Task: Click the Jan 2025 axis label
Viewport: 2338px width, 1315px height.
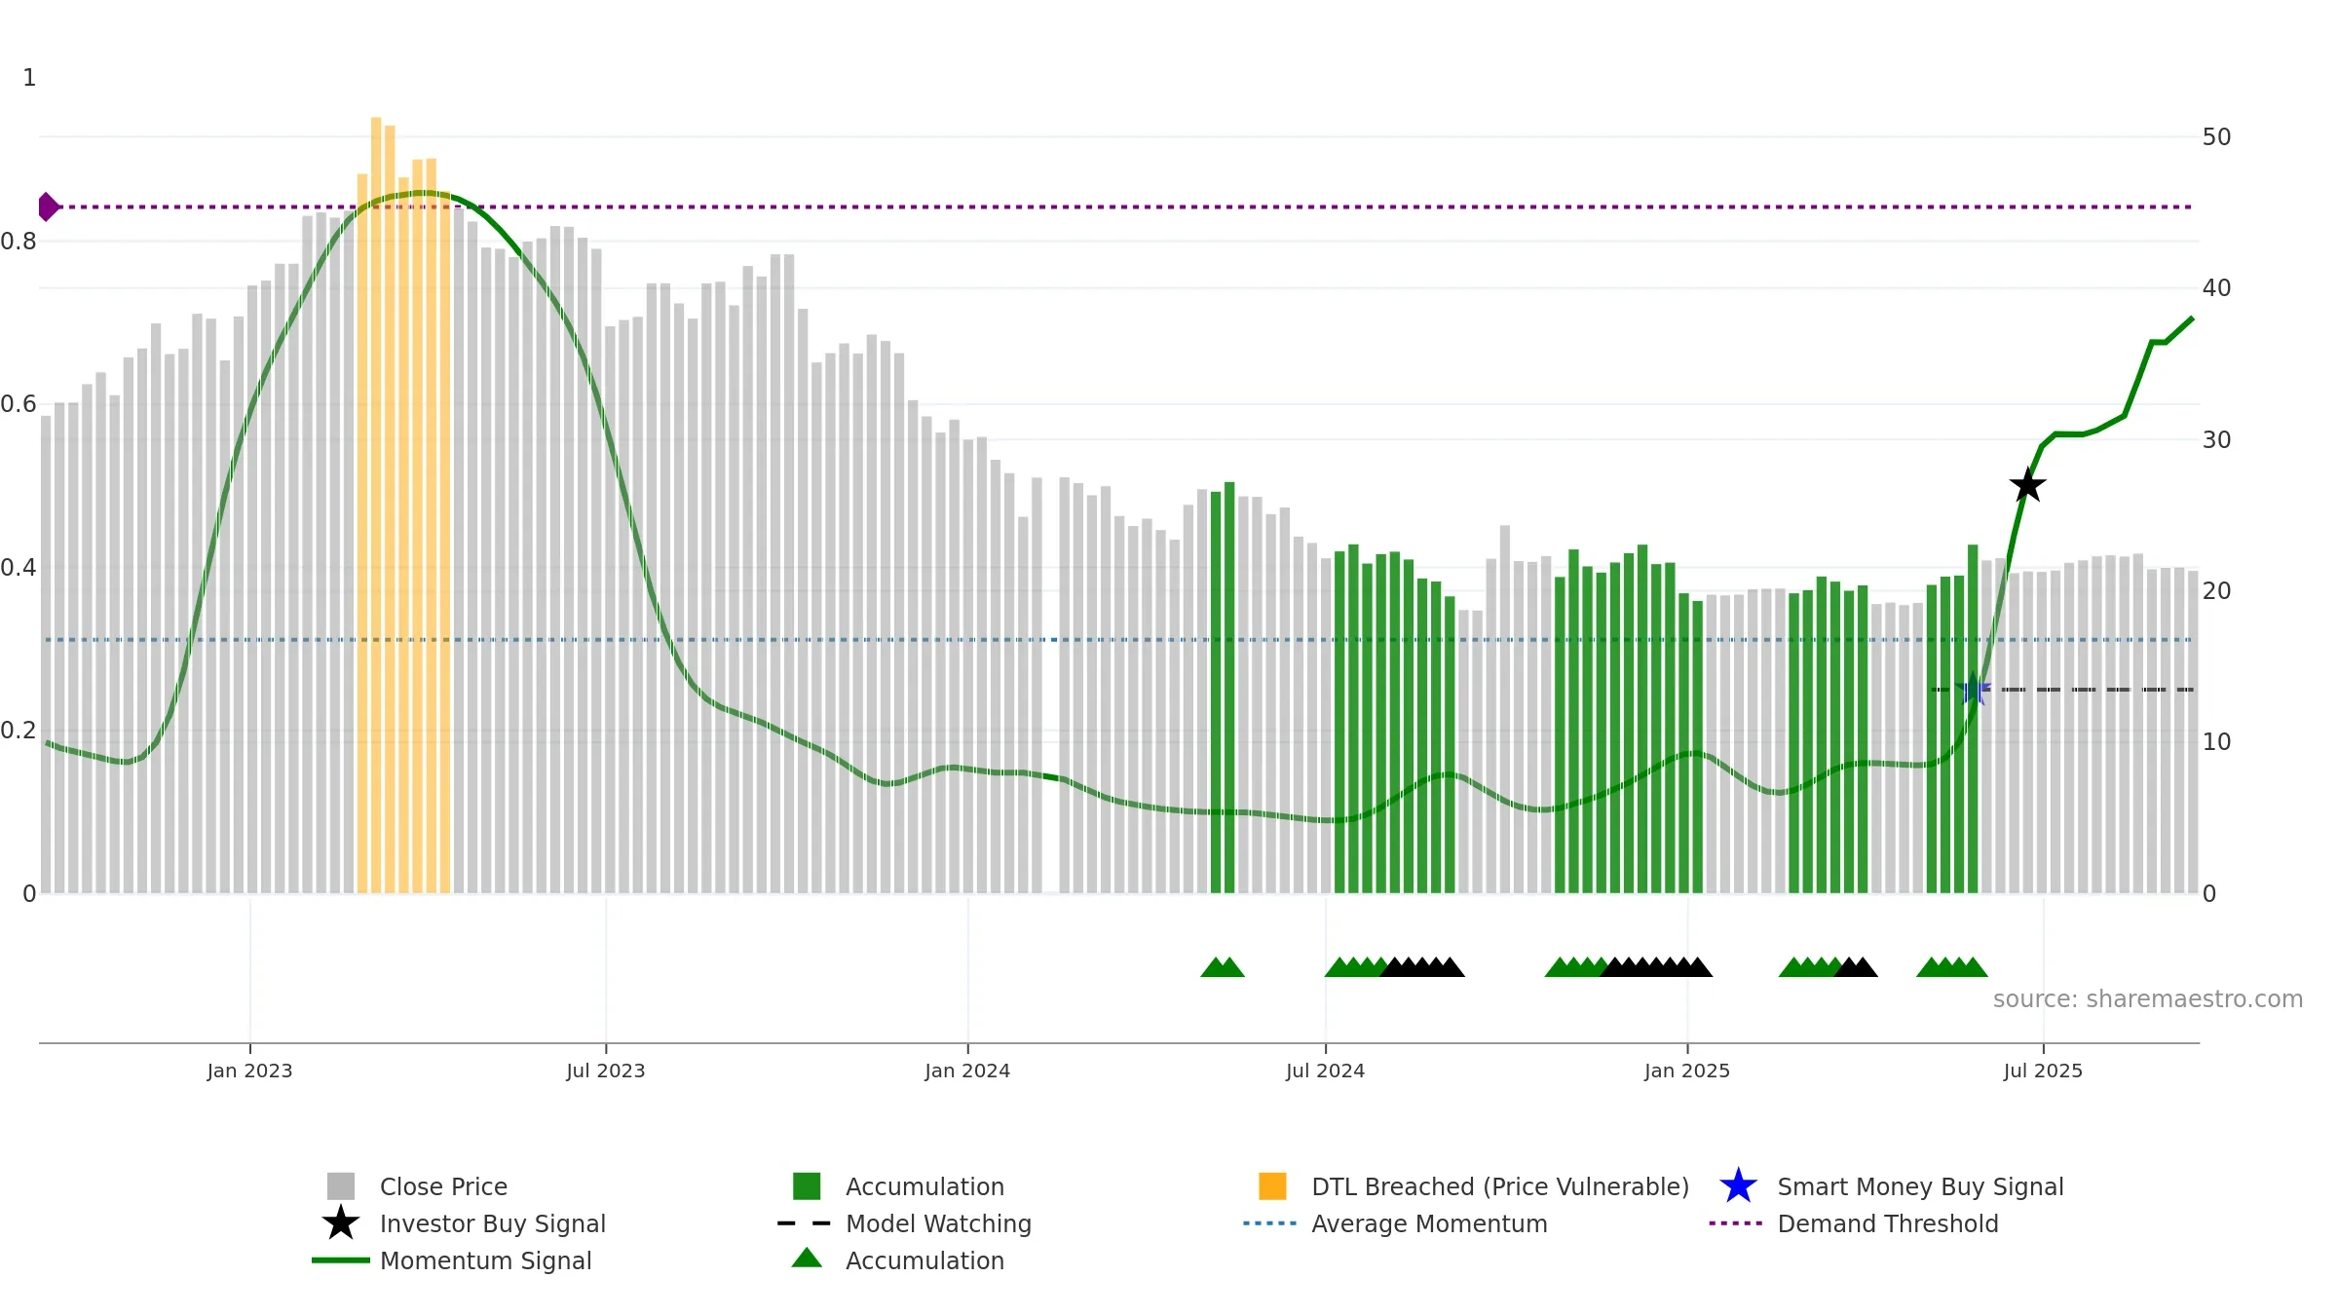Action: click(1687, 1071)
